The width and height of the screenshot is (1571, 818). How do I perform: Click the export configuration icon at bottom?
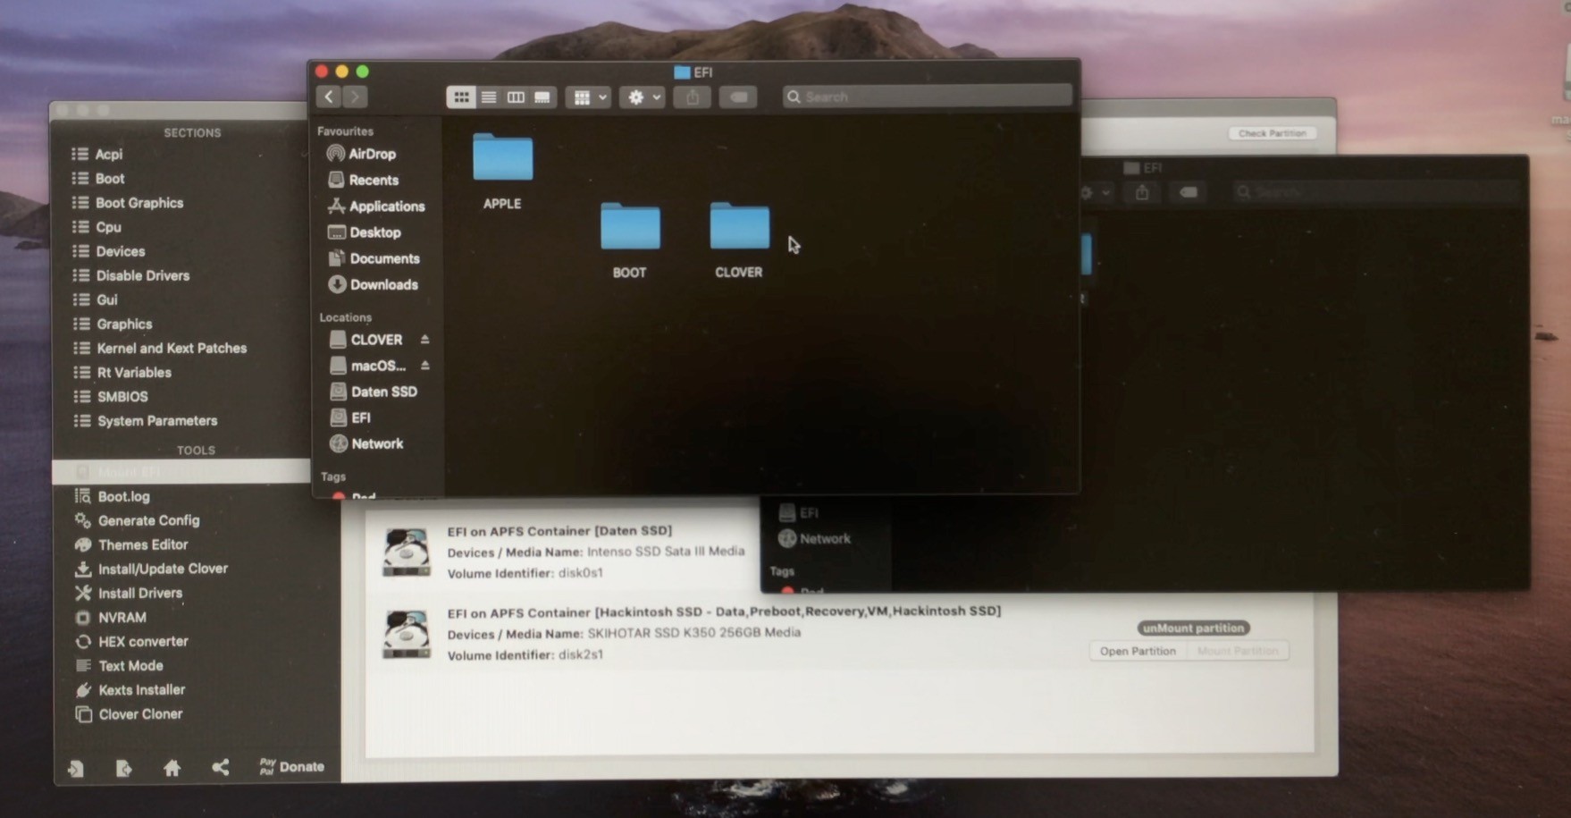click(x=124, y=768)
